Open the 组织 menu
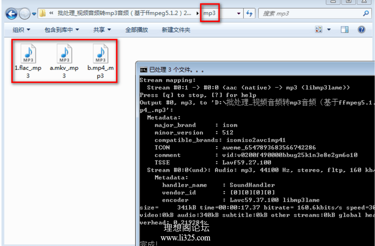The image size is (375, 246). point(21,30)
